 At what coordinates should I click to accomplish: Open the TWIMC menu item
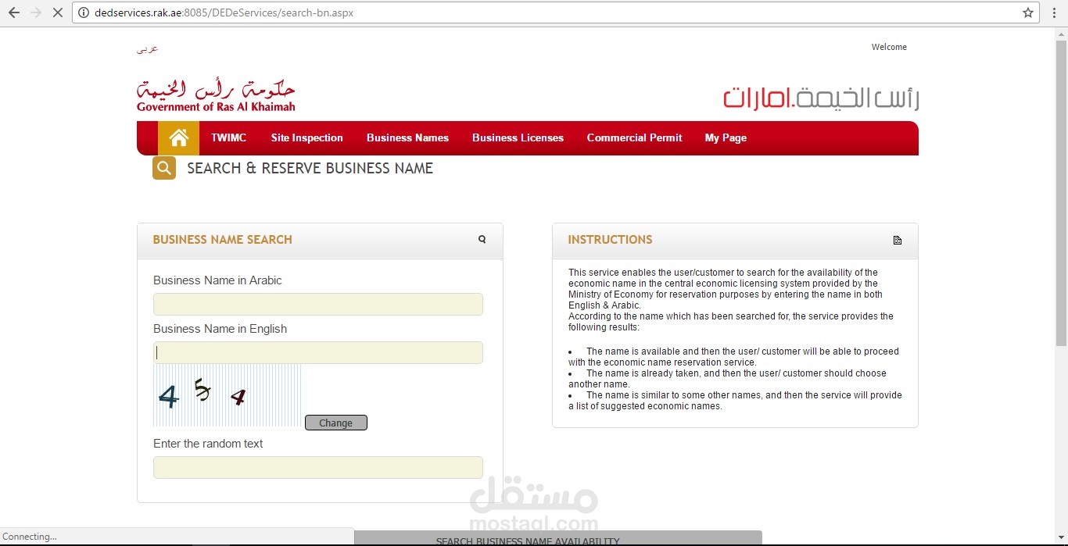(x=228, y=138)
